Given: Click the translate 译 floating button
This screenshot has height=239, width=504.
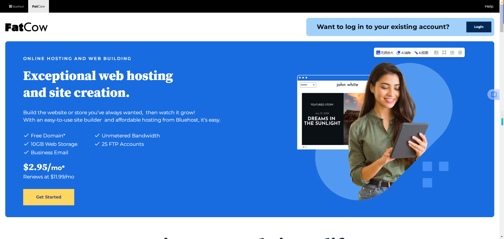Looking at the screenshot, I should tap(494, 94).
